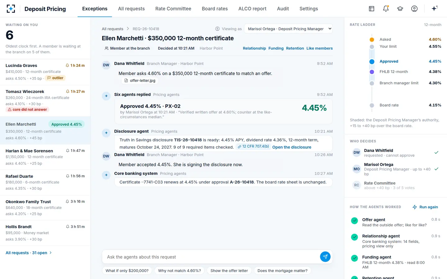Image resolution: width=447 pixels, height=279 pixels.
Task: Click the Does the mortgage matter? suggestion
Action: click(x=282, y=271)
